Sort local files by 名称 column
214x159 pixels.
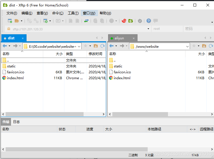click(x=22, y=54)
